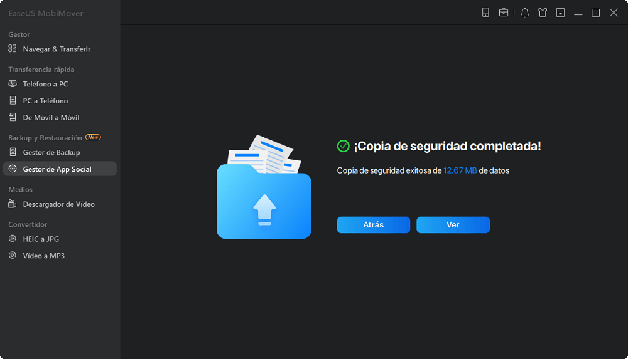This screenshot has height=359, width=628.
Task: Open the toolbox briefcase icon
Action: click(504, 13)
